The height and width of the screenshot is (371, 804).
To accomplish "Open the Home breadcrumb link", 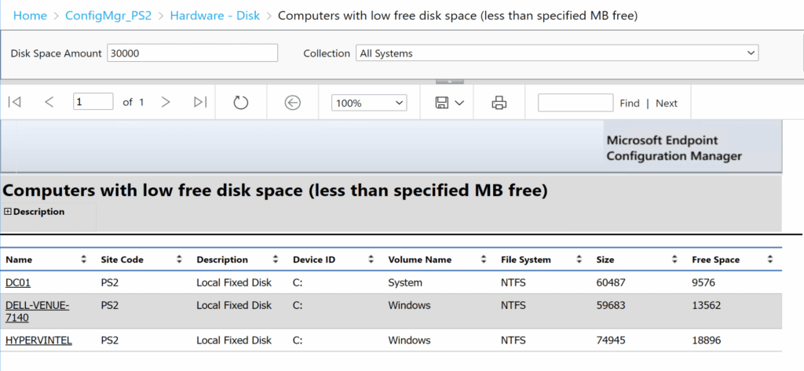I will pos(30,15).
